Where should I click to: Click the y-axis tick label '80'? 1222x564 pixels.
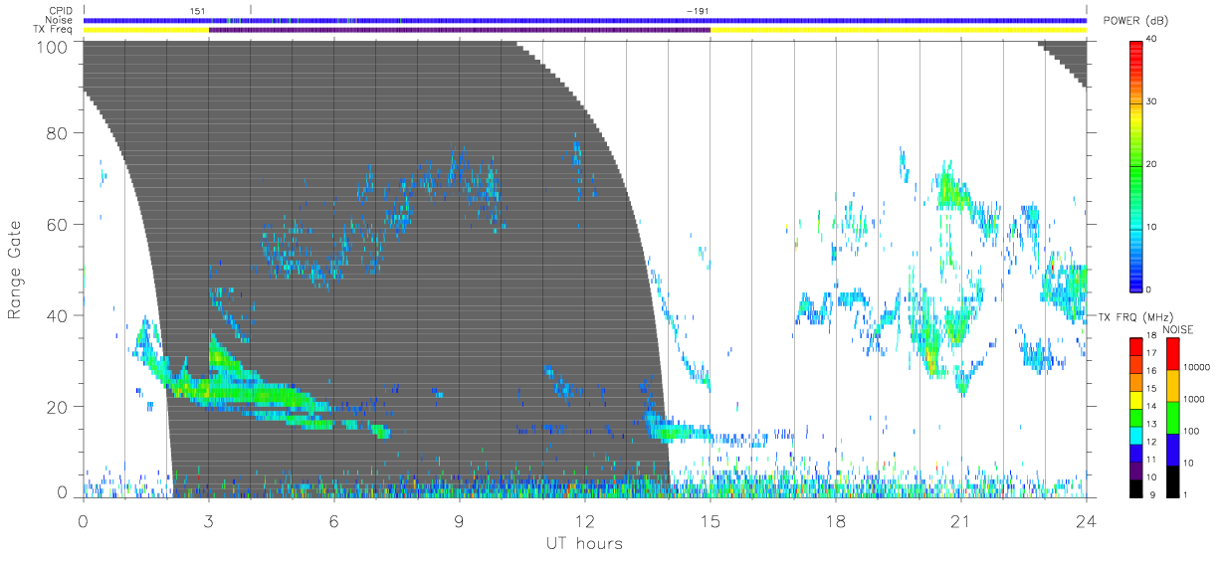pos(59,133)
